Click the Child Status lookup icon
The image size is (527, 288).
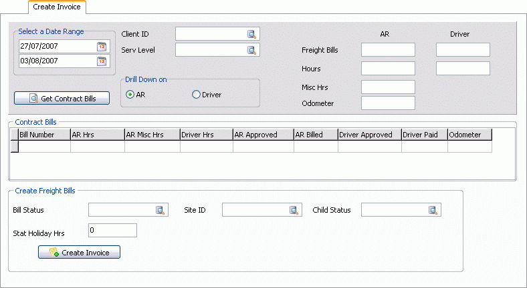[x=433, y=211]
